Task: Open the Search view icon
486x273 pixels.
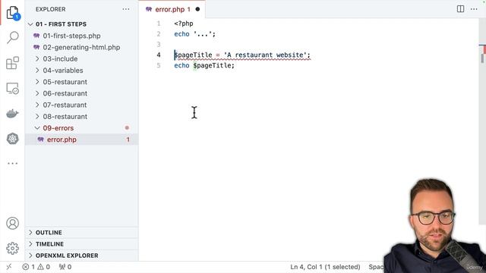Action: (12, 37)
